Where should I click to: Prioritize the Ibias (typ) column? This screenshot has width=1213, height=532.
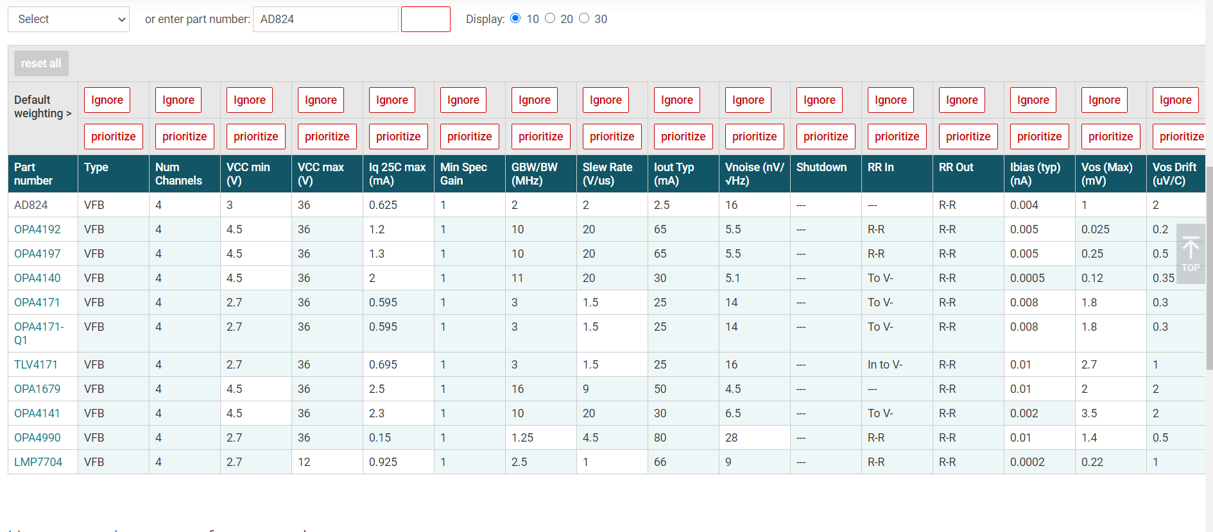[1040, 137]
